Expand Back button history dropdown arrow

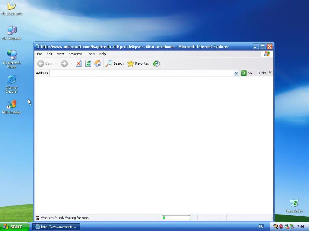tap(56, 63)
